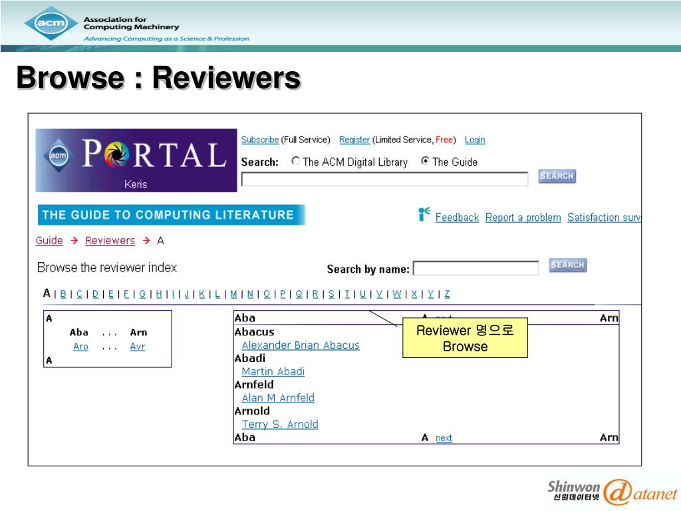Jump to letter C in index
Viewport: 681px width, 511px height.
[79, 294]
